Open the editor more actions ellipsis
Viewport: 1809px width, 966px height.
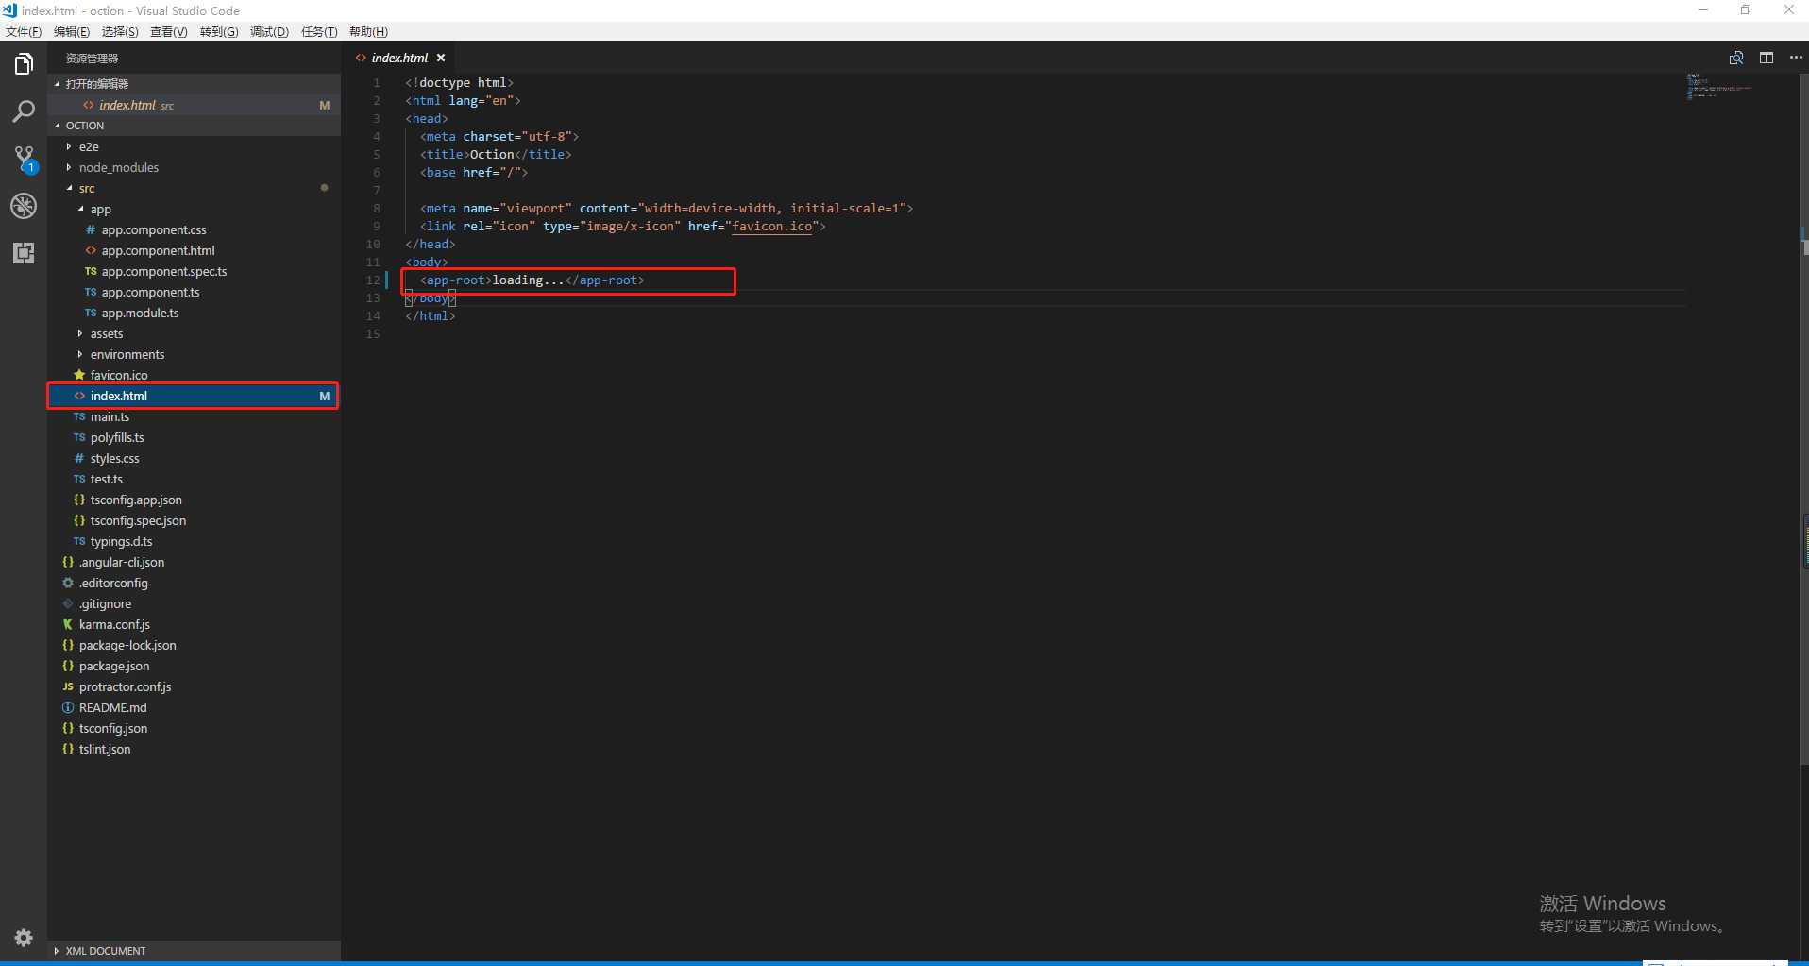click(1796, 58)
